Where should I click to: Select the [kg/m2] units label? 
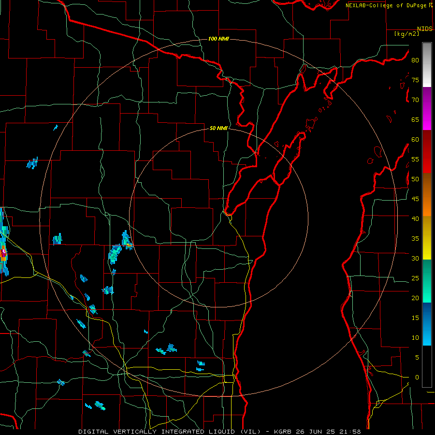(x=406, y=34)
